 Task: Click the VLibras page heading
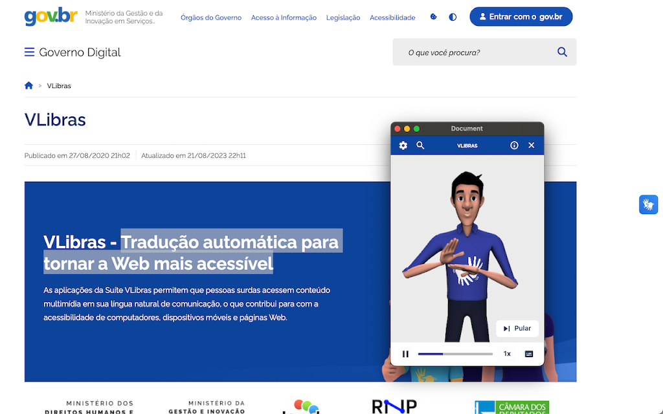coord(55,120)
